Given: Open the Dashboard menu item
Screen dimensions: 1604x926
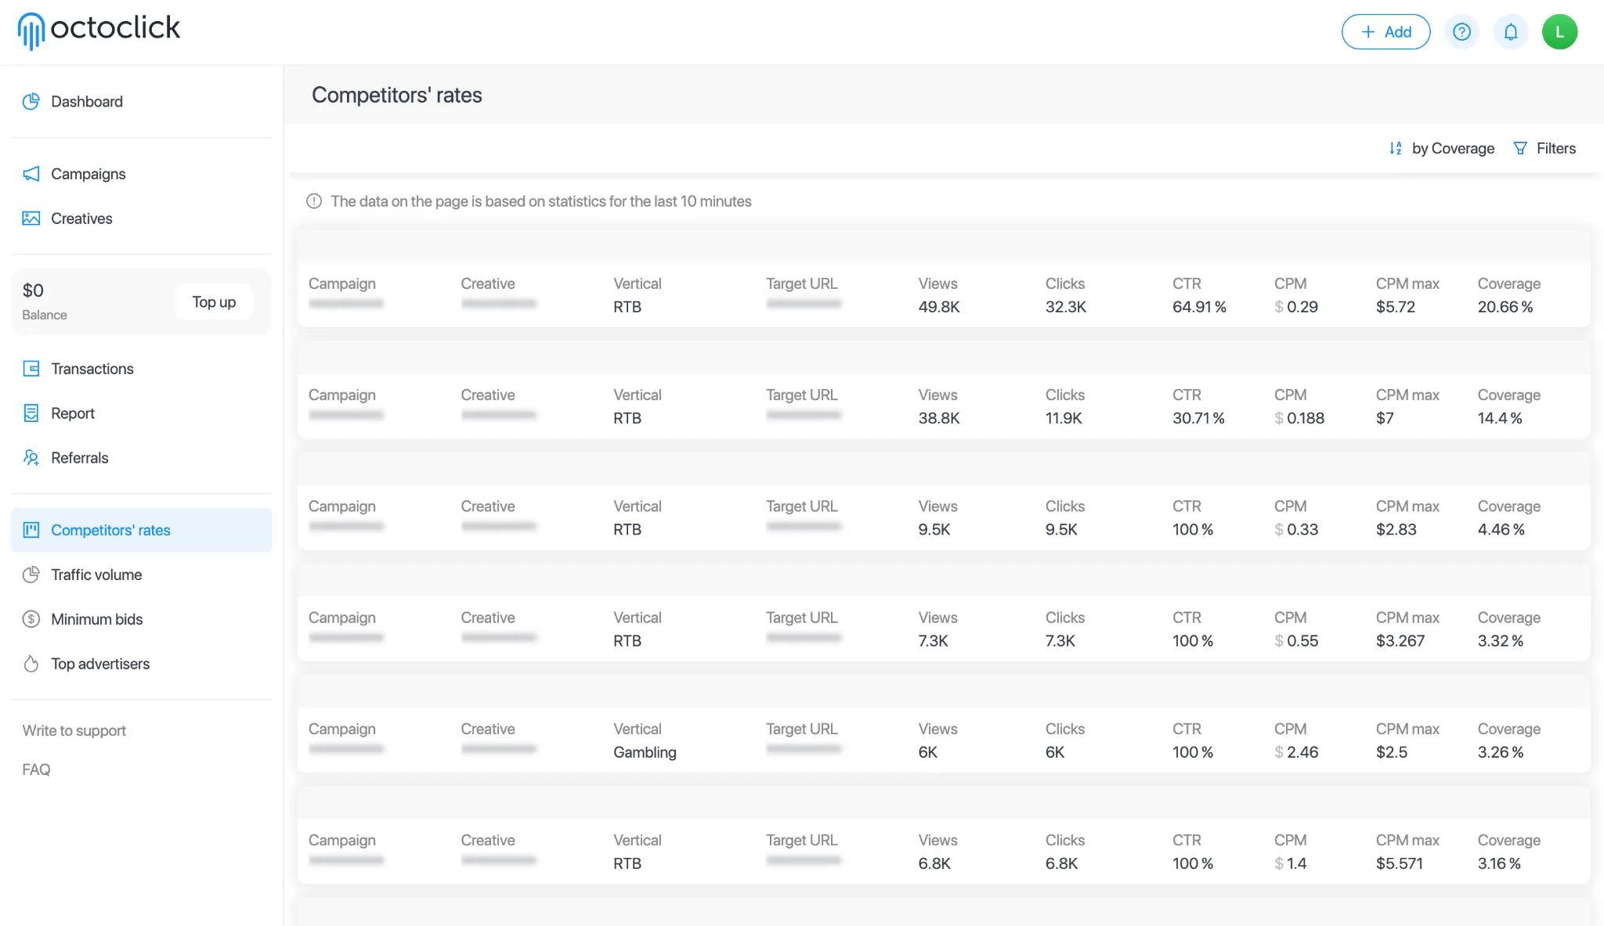Looking at the screenshot, I should 141,102.
